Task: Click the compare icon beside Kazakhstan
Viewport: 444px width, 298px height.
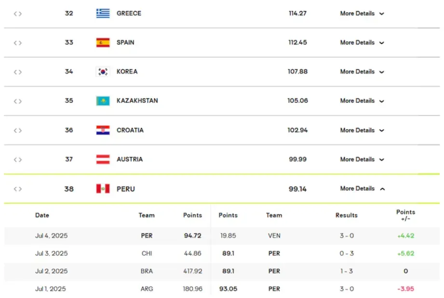Action: pyautogui.click(x=17, y=101)
